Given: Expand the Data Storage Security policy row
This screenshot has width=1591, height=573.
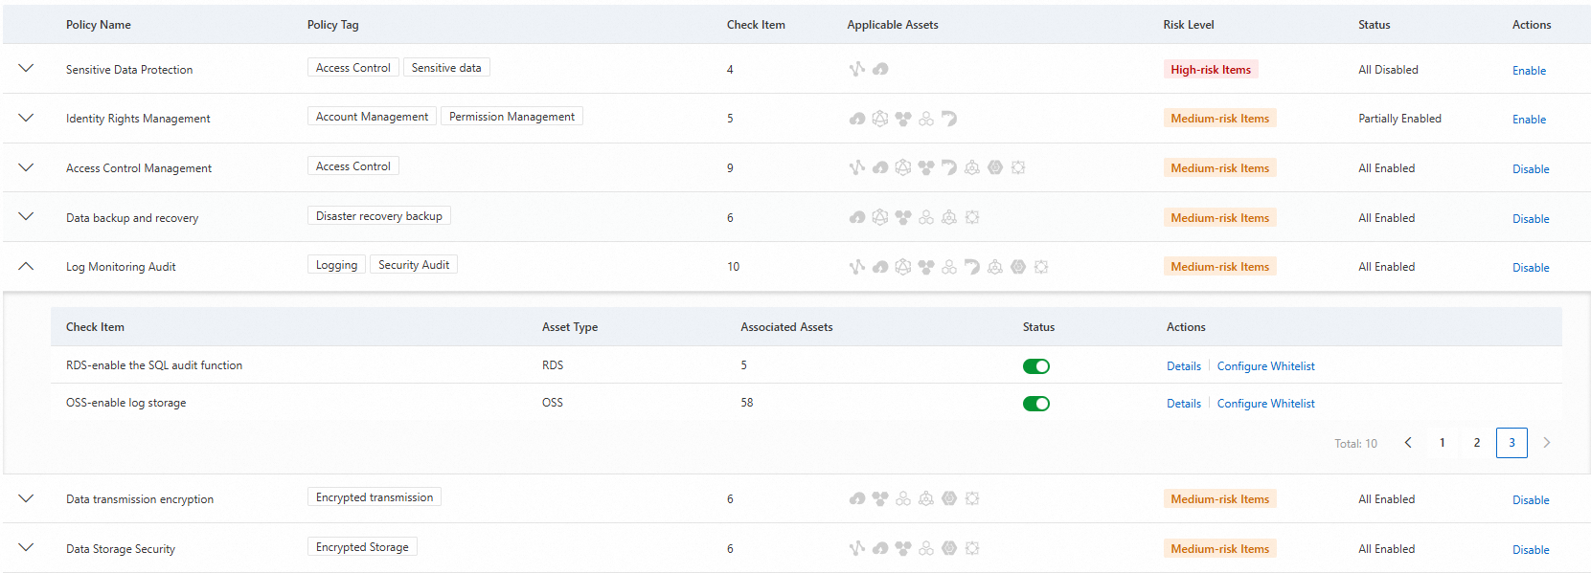Looking at the screenshot, I should click(x=26, y=548).
